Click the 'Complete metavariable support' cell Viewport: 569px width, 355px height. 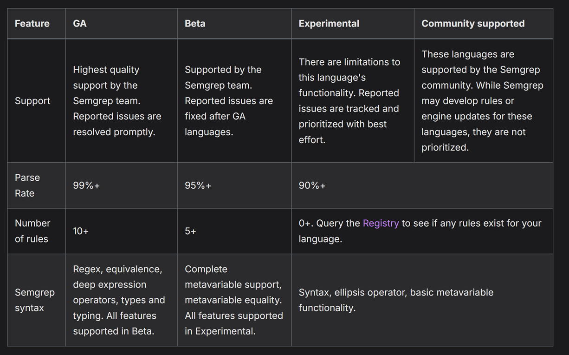pyautogui.click(x=233, y=300)
